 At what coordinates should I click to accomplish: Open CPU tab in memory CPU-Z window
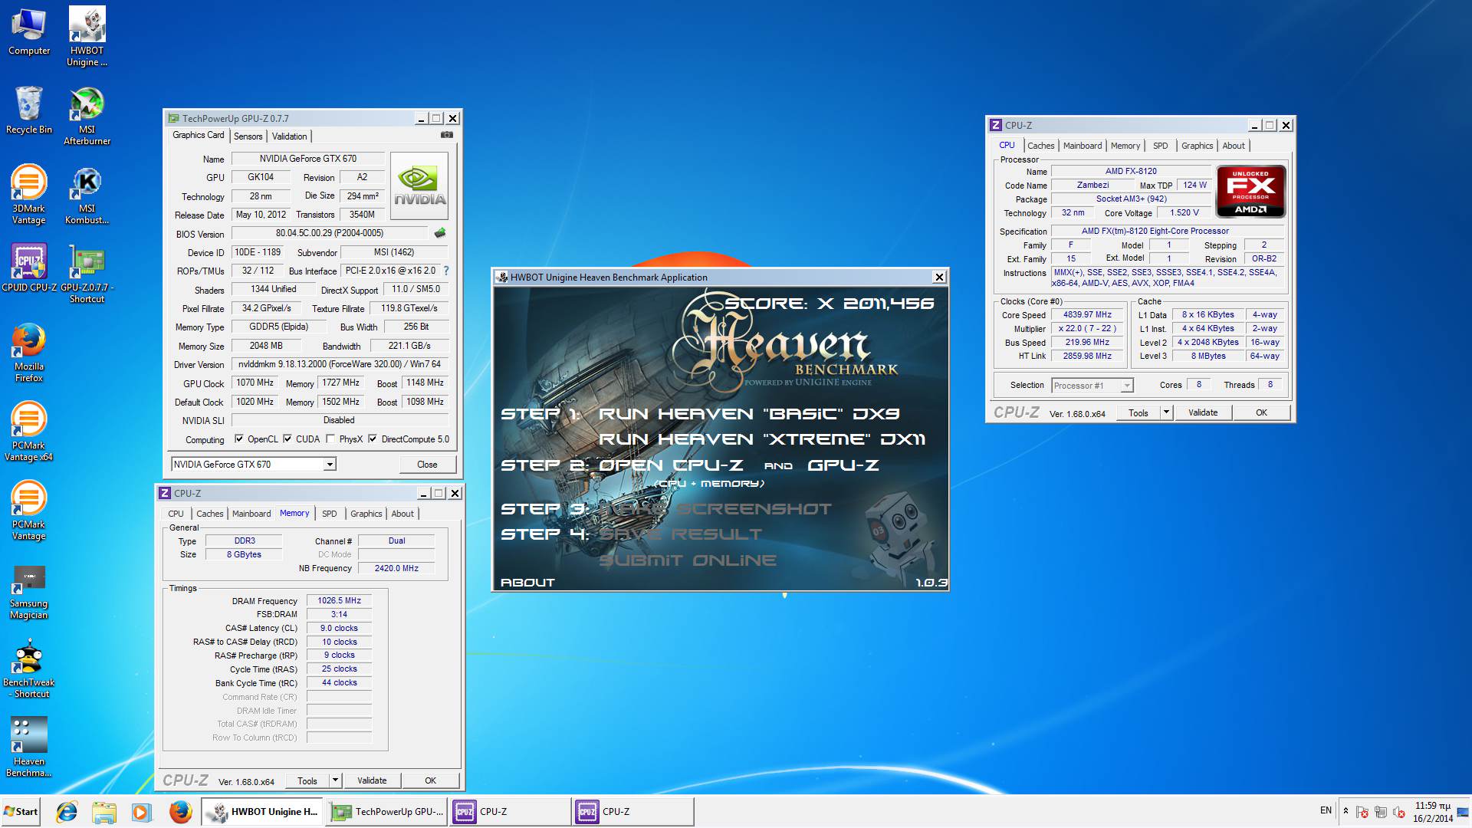pos(176,514)
